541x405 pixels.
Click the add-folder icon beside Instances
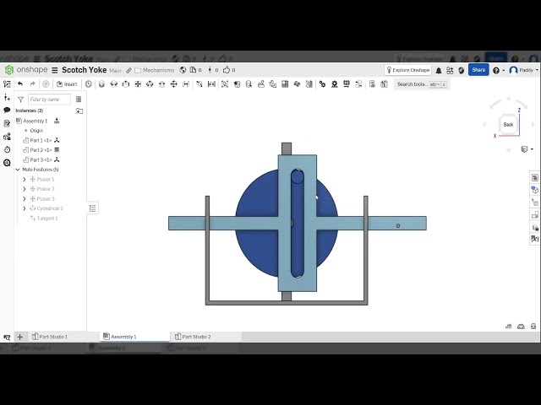click(x=79, y=111)
